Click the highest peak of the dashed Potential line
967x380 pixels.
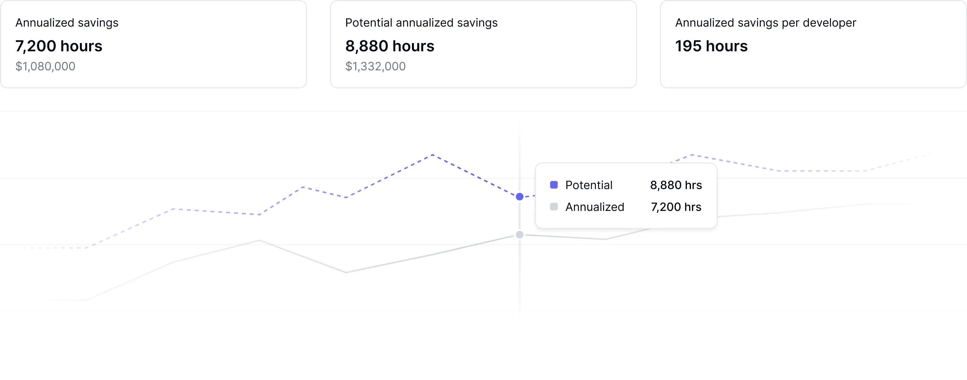[433, 155]
